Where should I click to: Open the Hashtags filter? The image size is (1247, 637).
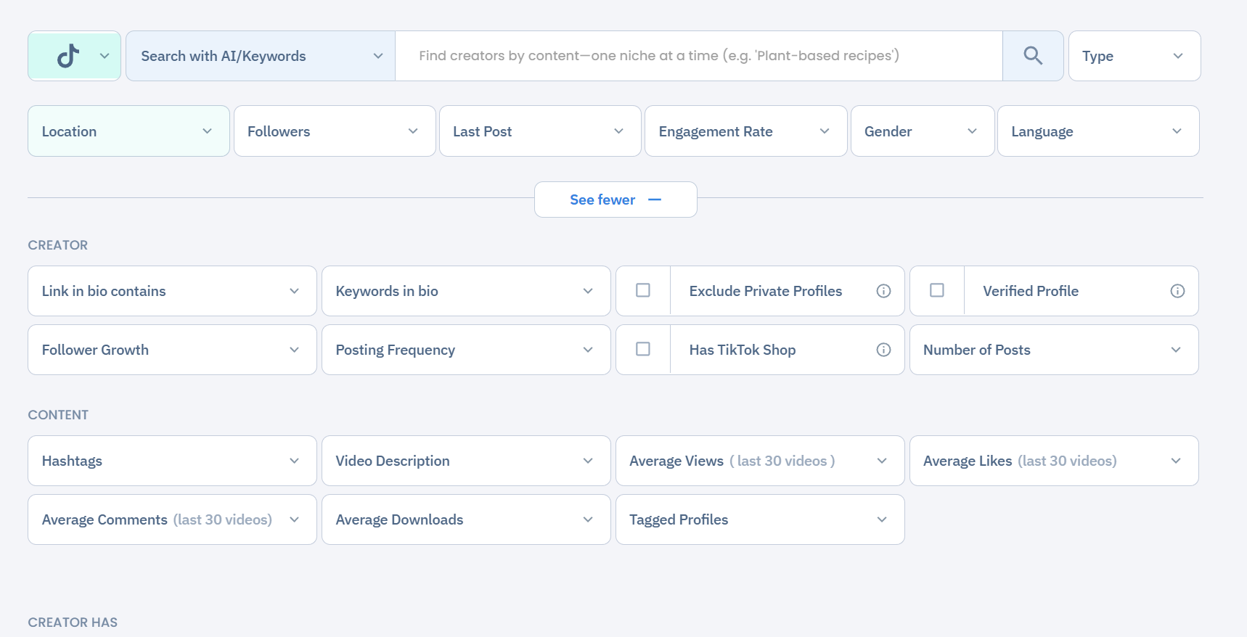tap(172, 461)
